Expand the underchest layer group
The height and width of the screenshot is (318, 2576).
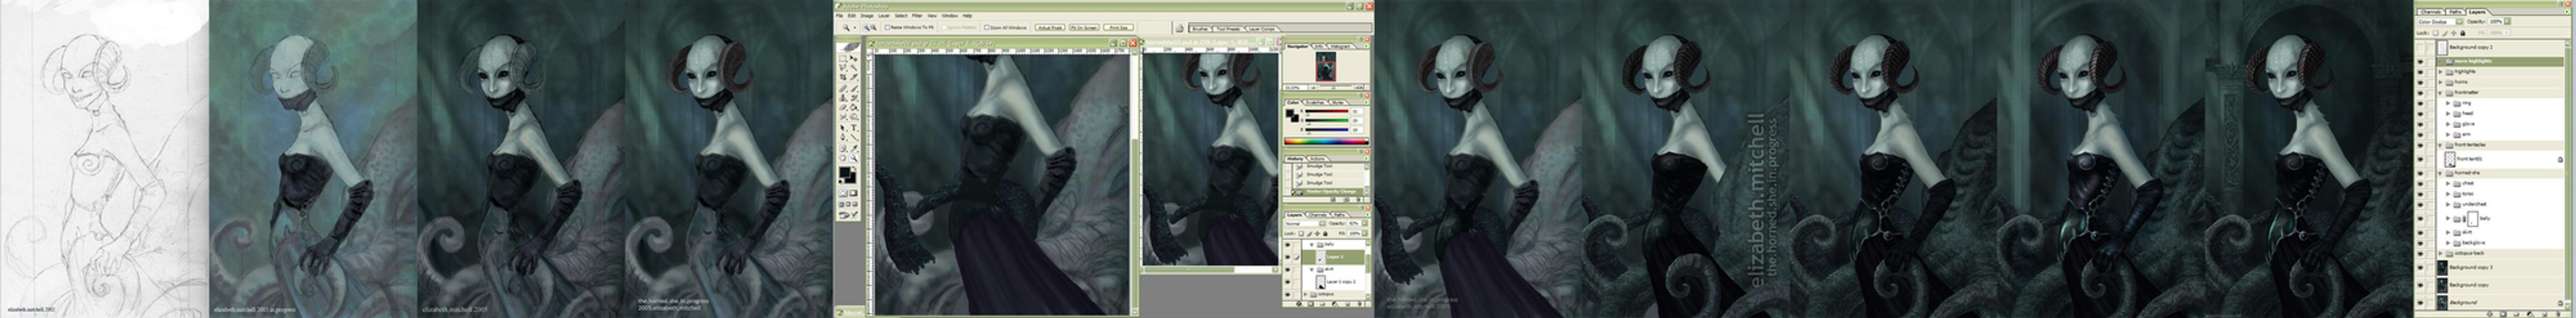click(2449, 205)
